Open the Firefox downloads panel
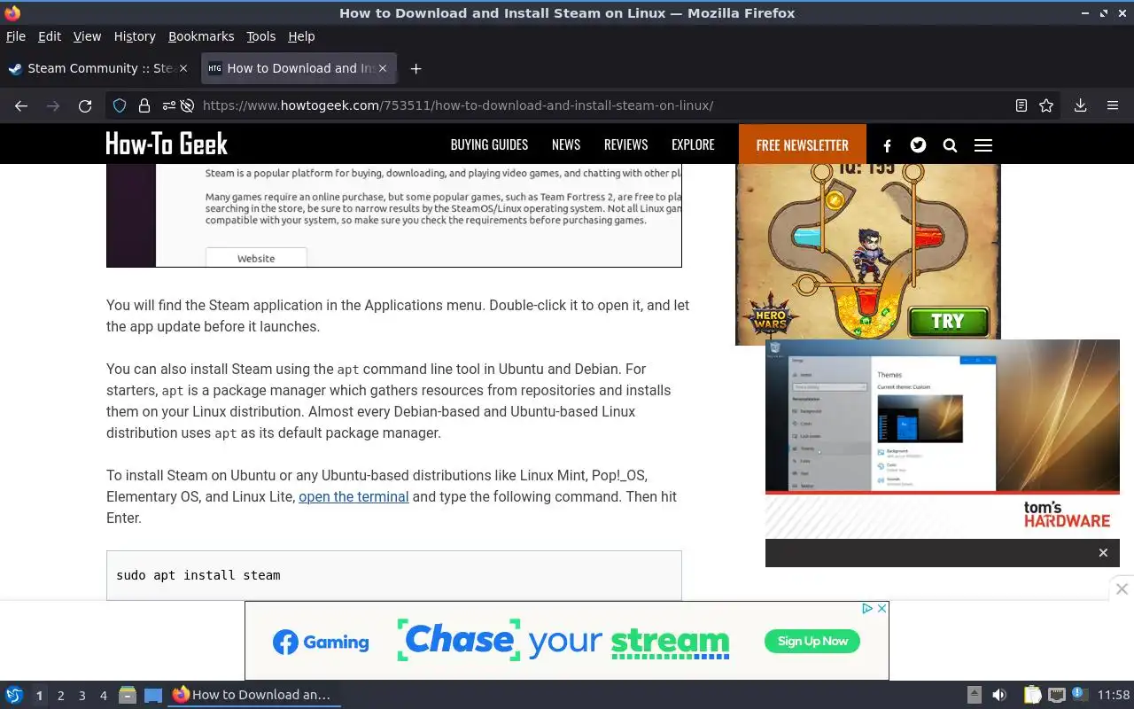The image size is (1134, 709). (x=1081, y=105)
